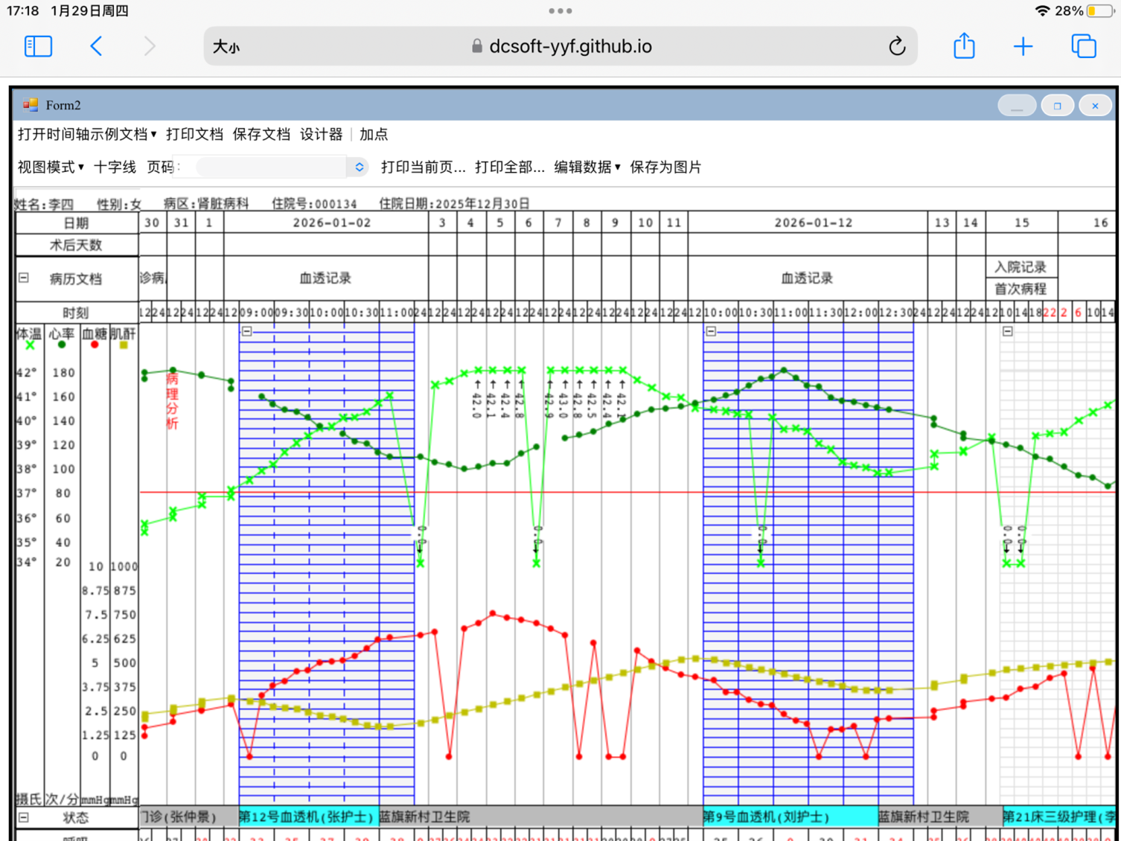This screenshot has width=1121, height=841.
Task: Expand the 编辑数据 dropdown menu
Action: (587, 167)
